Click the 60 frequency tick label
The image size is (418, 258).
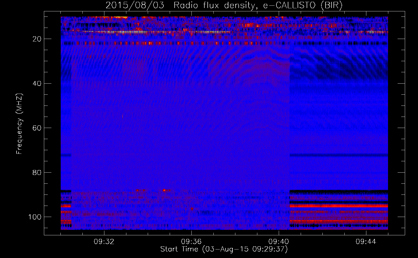pos(37,128)
